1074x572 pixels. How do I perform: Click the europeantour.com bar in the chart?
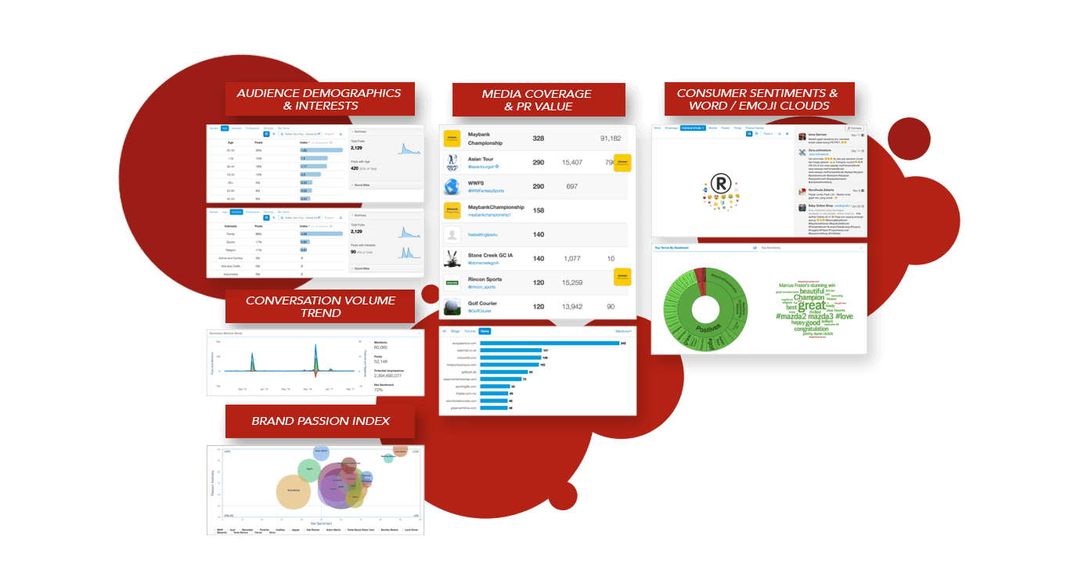click(550, 343)
